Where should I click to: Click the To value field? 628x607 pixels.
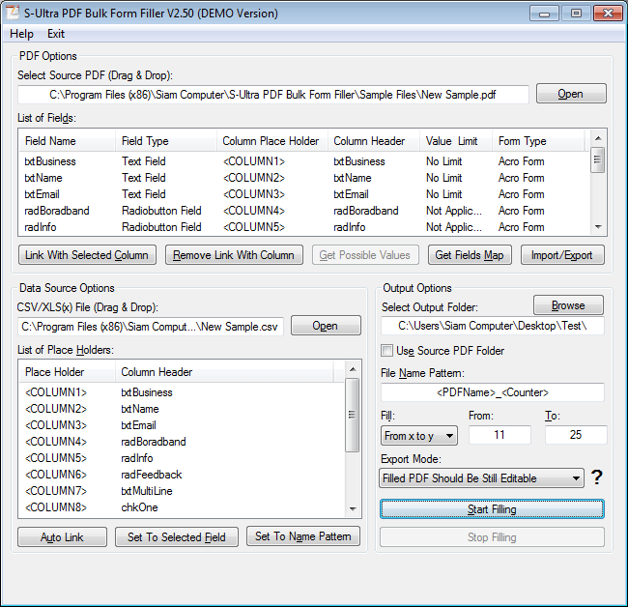pyautogui.click(x=576, y=435)
